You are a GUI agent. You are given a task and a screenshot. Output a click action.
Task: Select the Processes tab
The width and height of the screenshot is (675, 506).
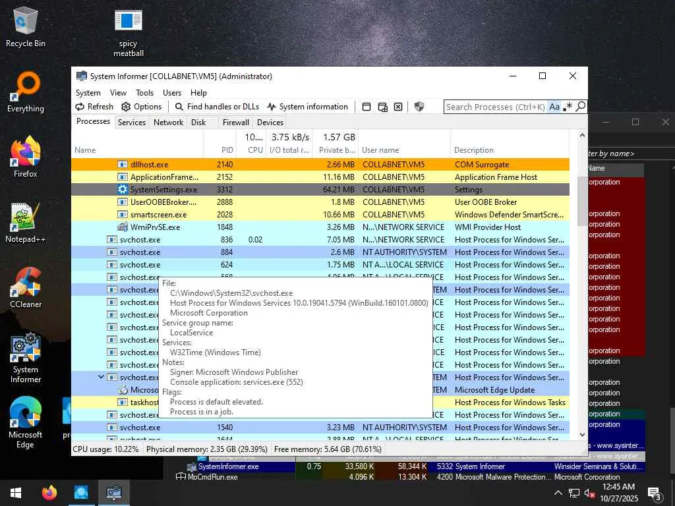click(x=93, y=121)
